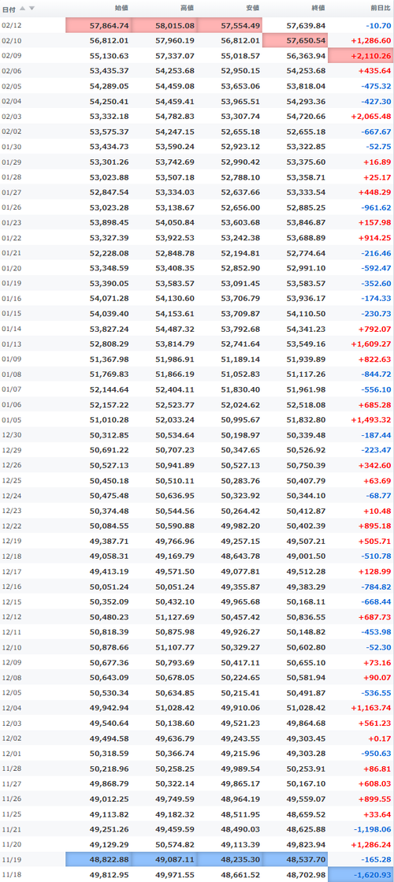The image size is (394, 882).
Task: Click the 安値 column header
Action: pyautogui.click(x=252, y=8)
